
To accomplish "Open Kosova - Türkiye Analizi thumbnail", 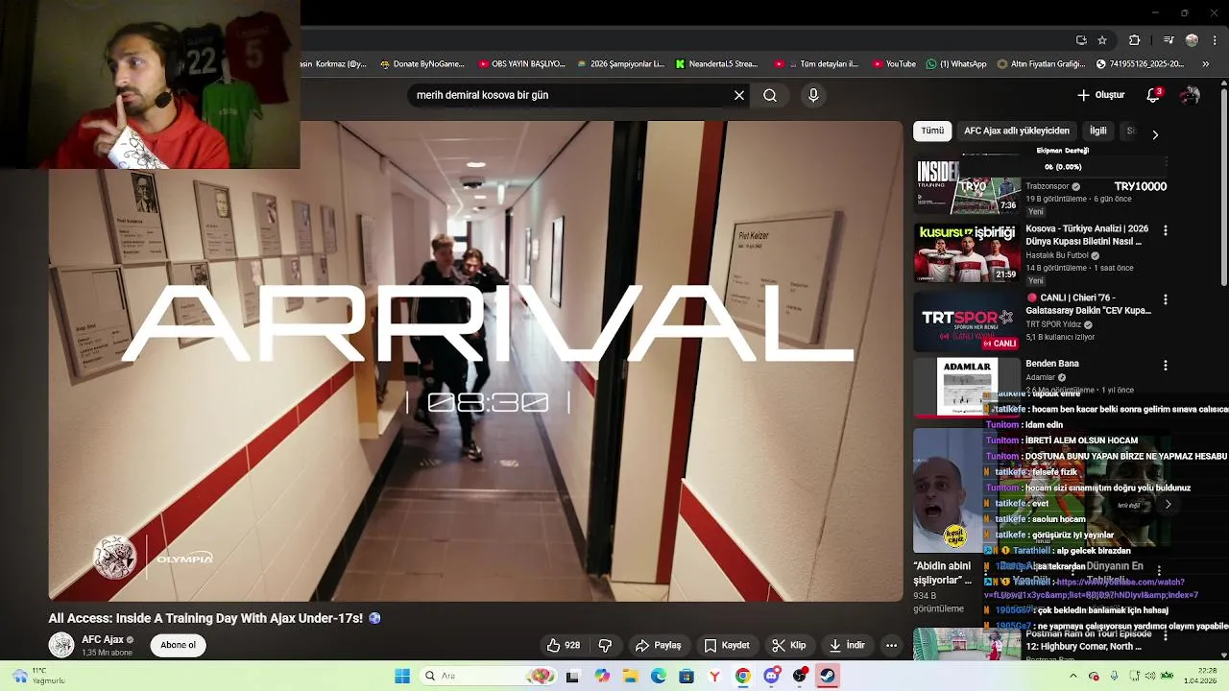I will (967, 252).
